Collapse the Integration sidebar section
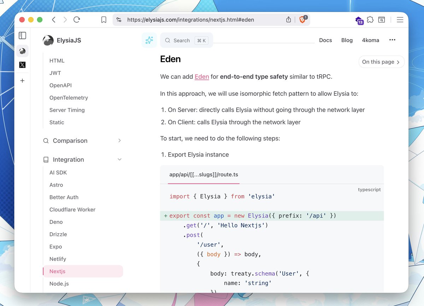The image size is (424, 306). point(83,160)
